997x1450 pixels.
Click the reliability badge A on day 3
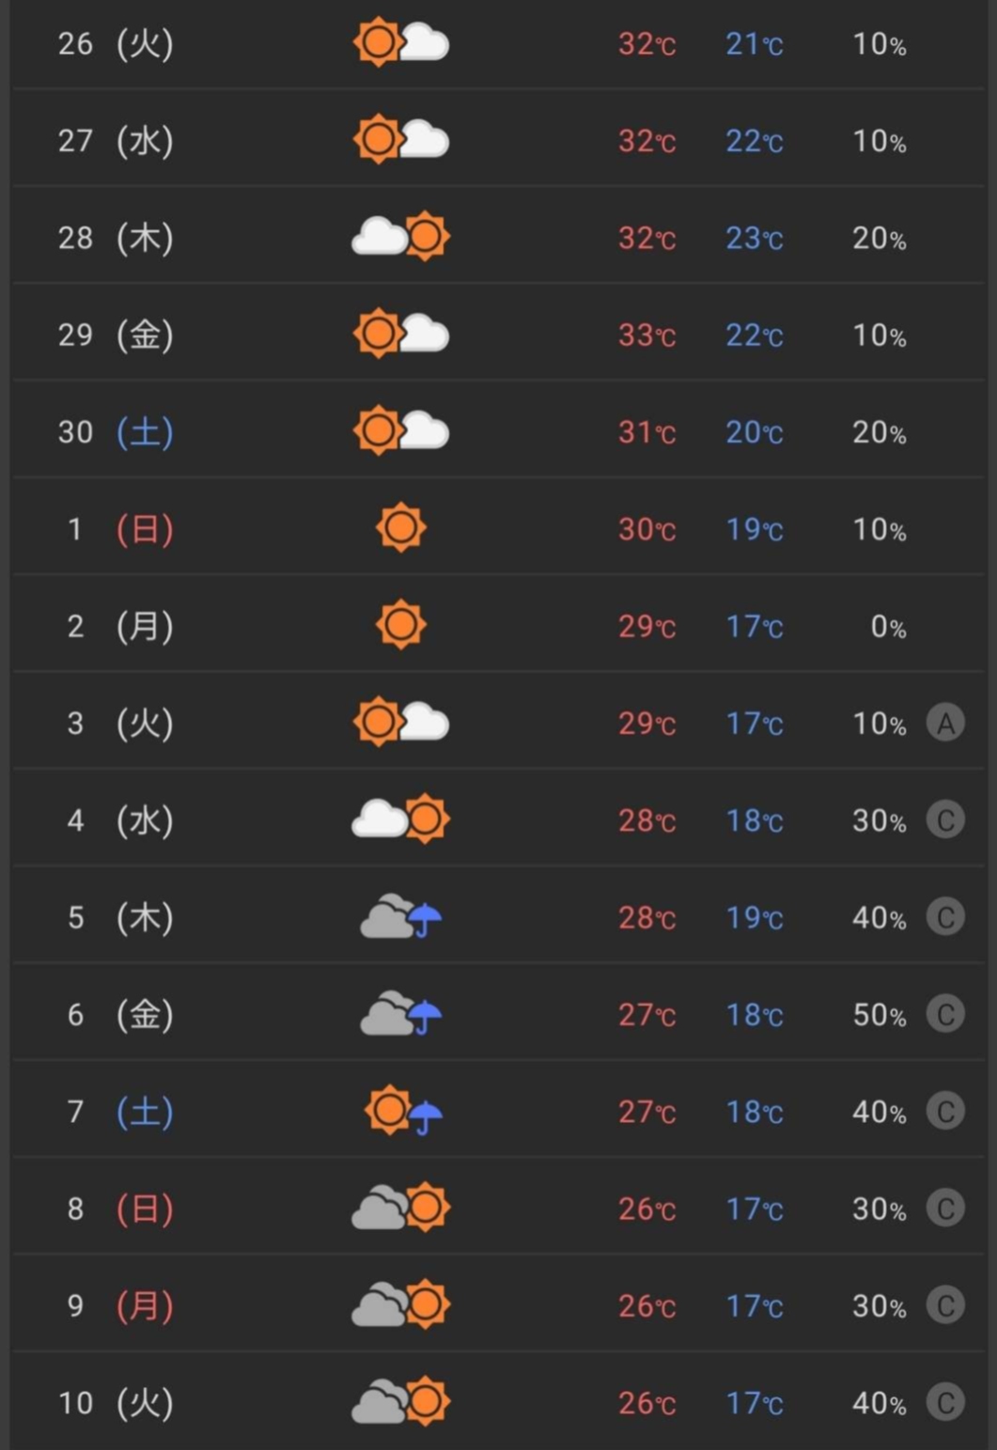click(945, 723)
